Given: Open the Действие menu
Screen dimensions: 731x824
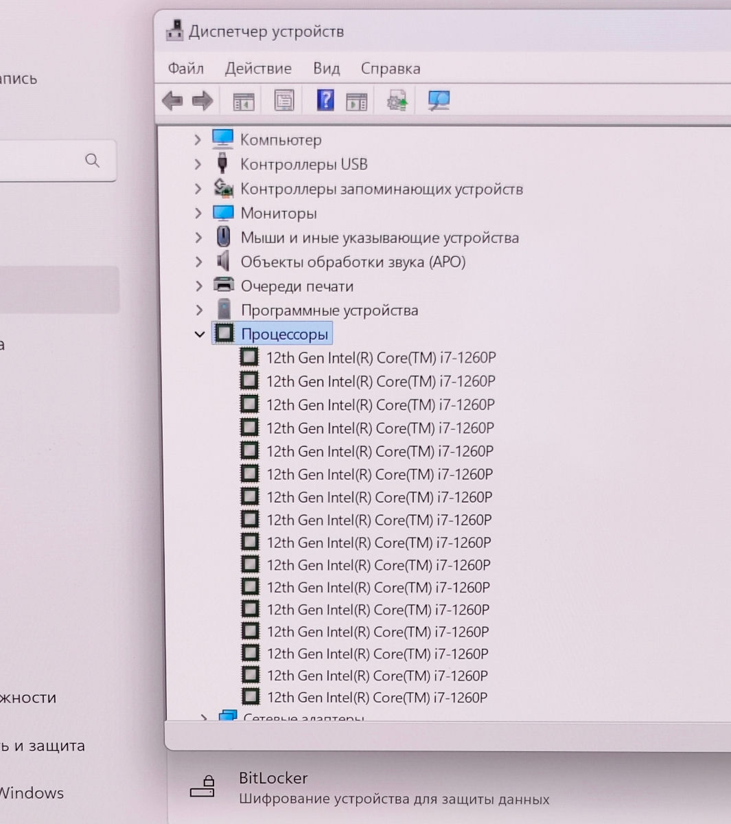Looking at the screenshot, I should pyautogui.click(x=258, y=69).
